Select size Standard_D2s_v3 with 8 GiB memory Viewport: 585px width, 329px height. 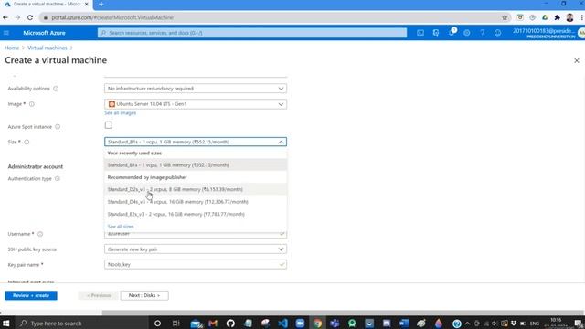click(196, 189)
